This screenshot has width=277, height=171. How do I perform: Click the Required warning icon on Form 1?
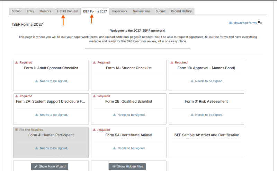[x=17, y=62]
